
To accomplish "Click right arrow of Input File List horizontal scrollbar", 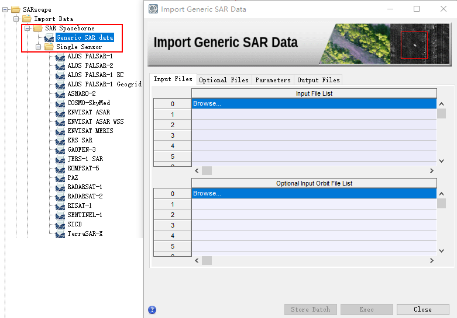I will tap(432, 170).
